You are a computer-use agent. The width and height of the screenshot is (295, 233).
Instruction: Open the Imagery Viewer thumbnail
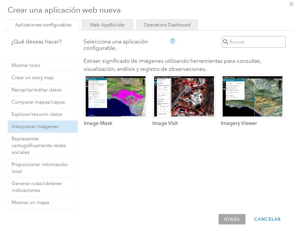tap(252, 96)
